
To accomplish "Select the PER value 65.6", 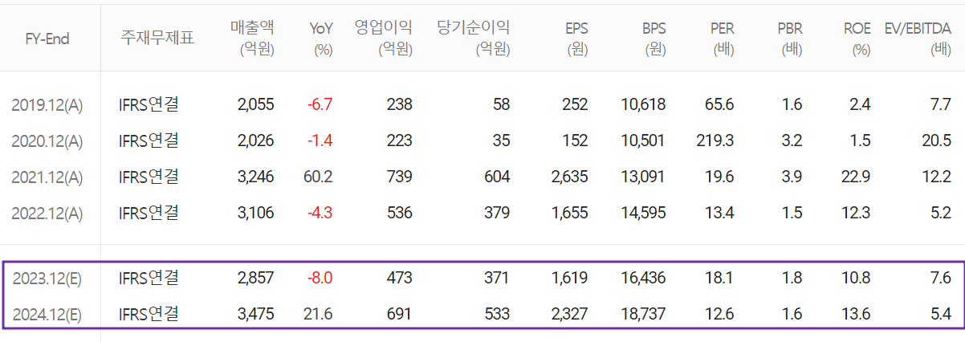I will pyautogui.click(x=721, y=104).
